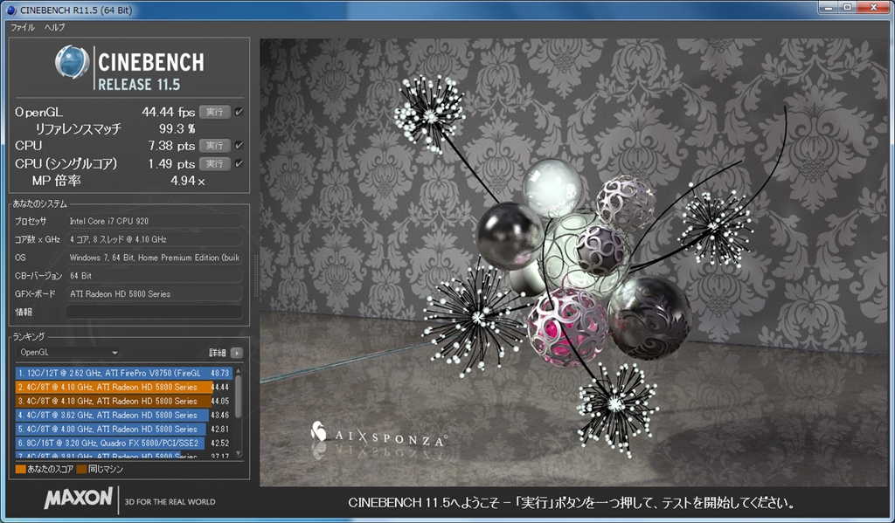Maximize the CINEBENCH window
This screenshot has height=523, width=895.
point(848,7)
